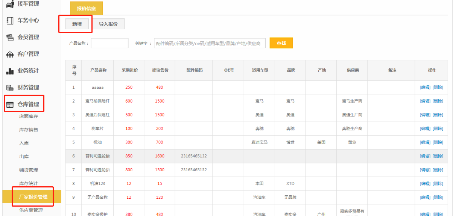Select the 报价信息 tab
Screen dimensions: 453x216
tap(86, 9)
